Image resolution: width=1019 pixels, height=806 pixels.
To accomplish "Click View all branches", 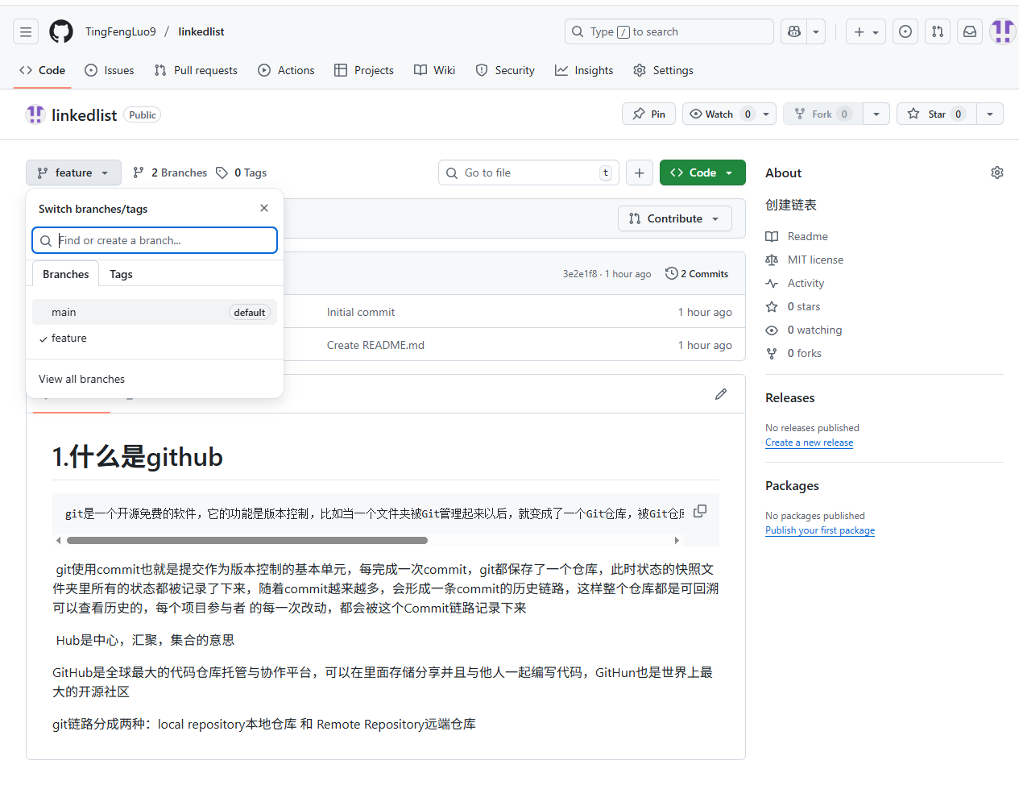I will click(81, 379).
